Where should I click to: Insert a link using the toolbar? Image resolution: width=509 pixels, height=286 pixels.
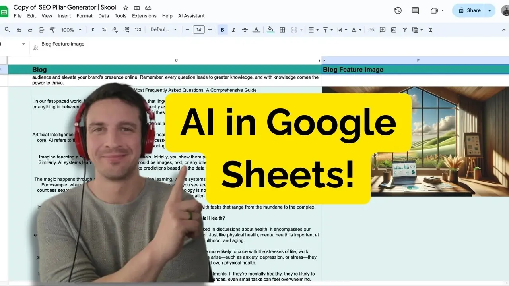pos(371,30)
